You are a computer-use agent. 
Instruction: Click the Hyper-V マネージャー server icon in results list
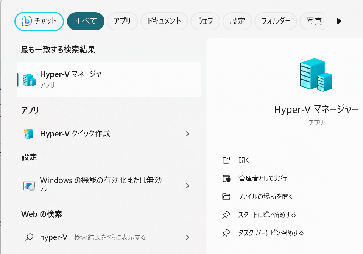[29, 80]
